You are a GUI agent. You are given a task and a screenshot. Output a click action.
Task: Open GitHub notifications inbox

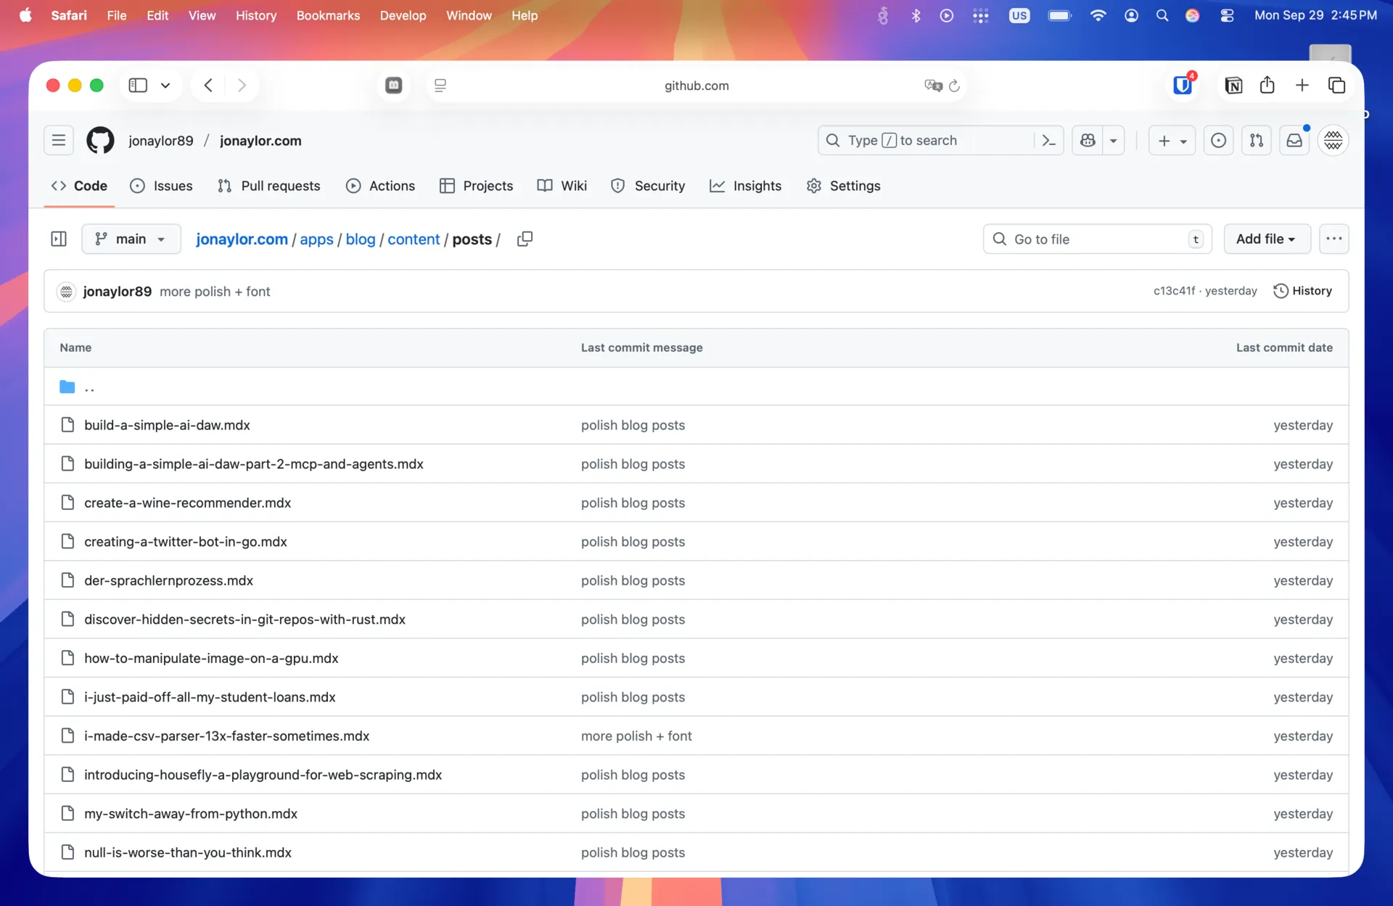point(1294,141)
